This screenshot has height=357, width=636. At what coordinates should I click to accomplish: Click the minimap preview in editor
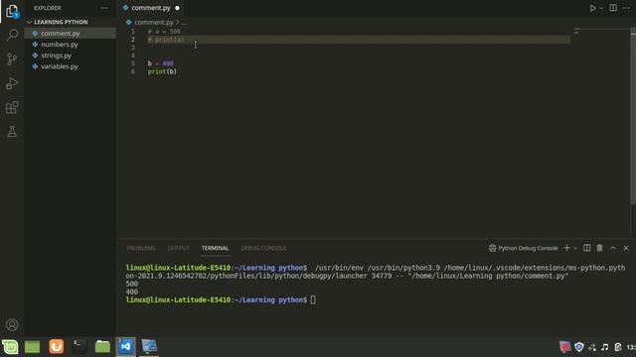[576, 31]
